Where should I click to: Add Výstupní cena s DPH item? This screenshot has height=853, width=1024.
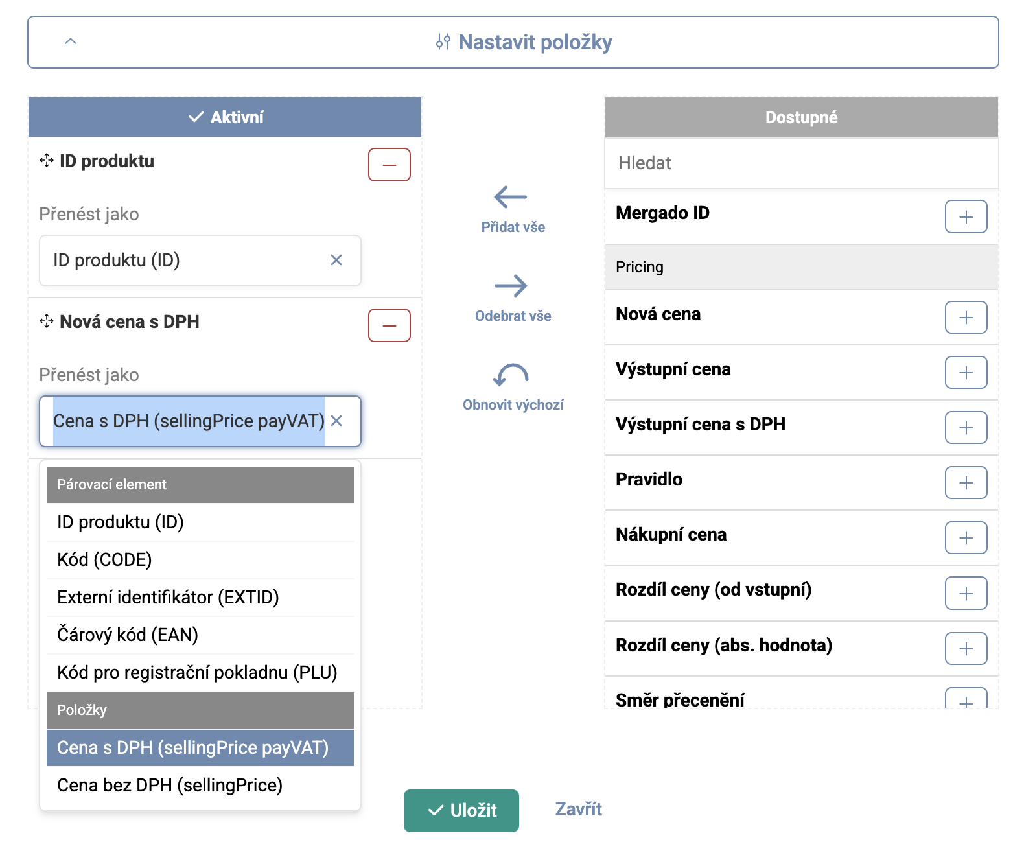point(966,428)
